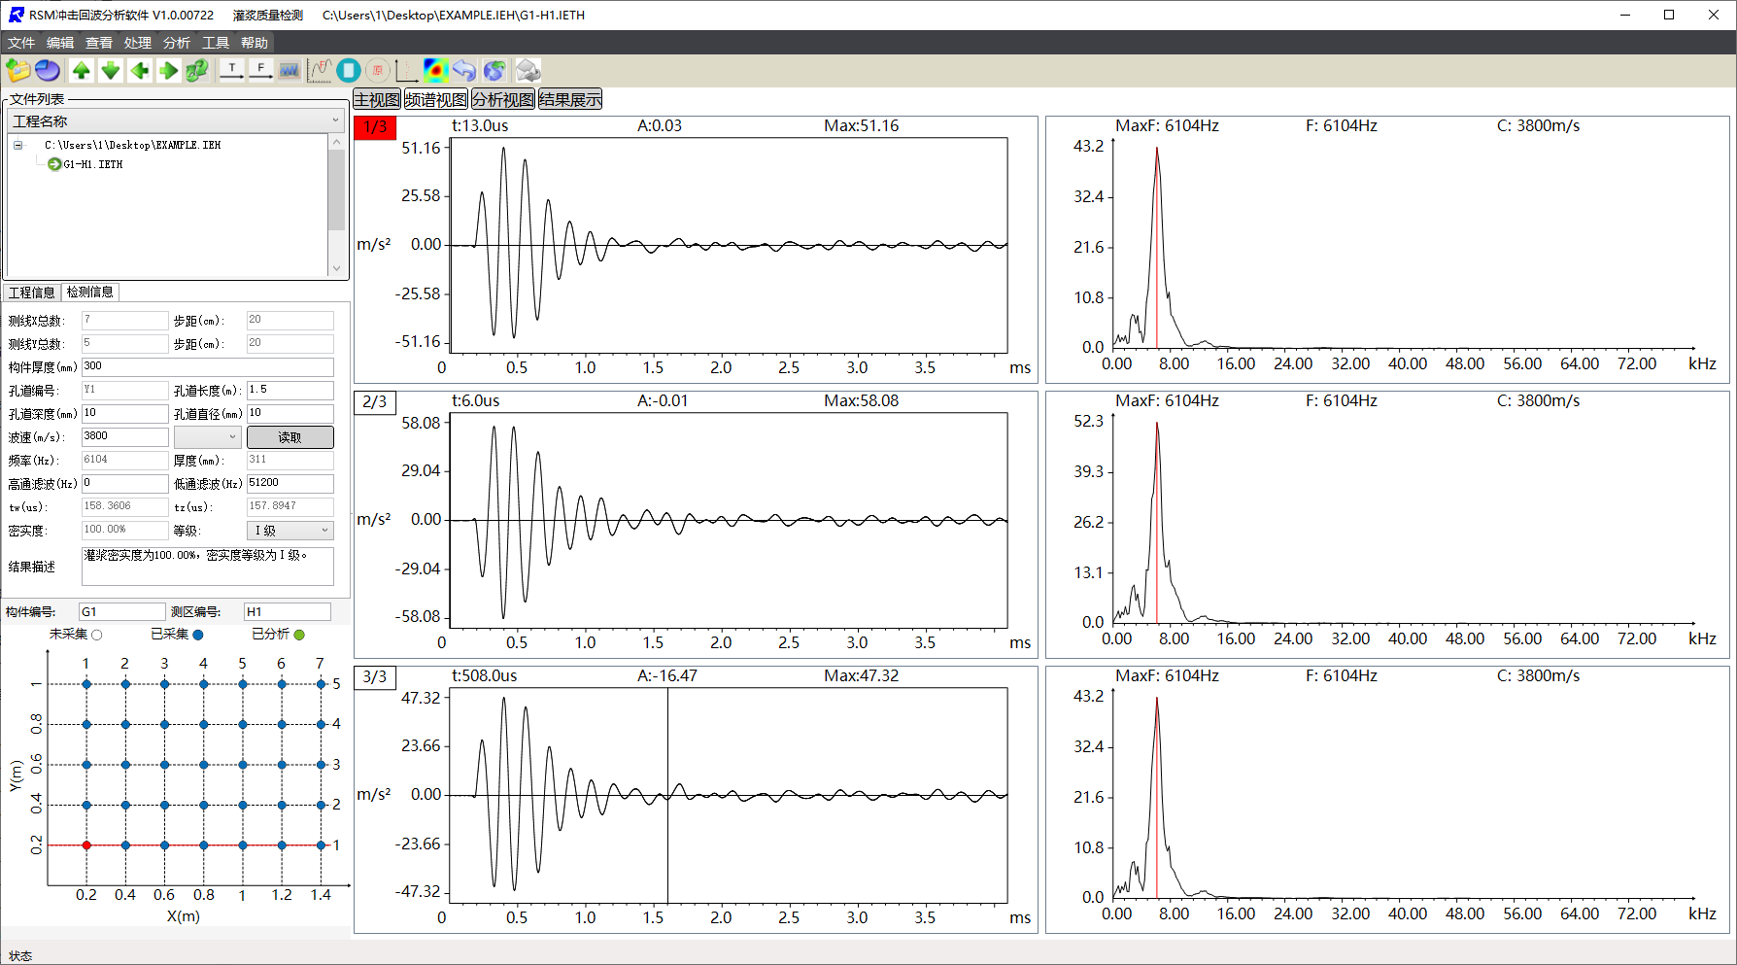Click the green refresh arrows icon

(197, 70)
